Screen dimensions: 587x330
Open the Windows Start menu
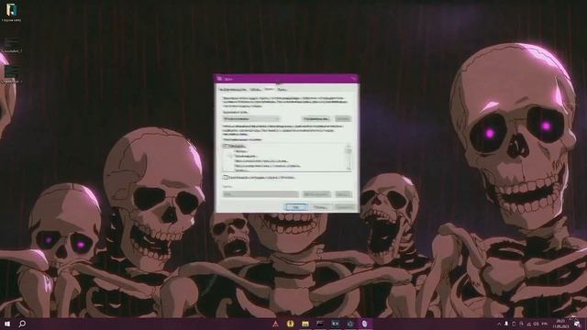(x=6, y=324)
